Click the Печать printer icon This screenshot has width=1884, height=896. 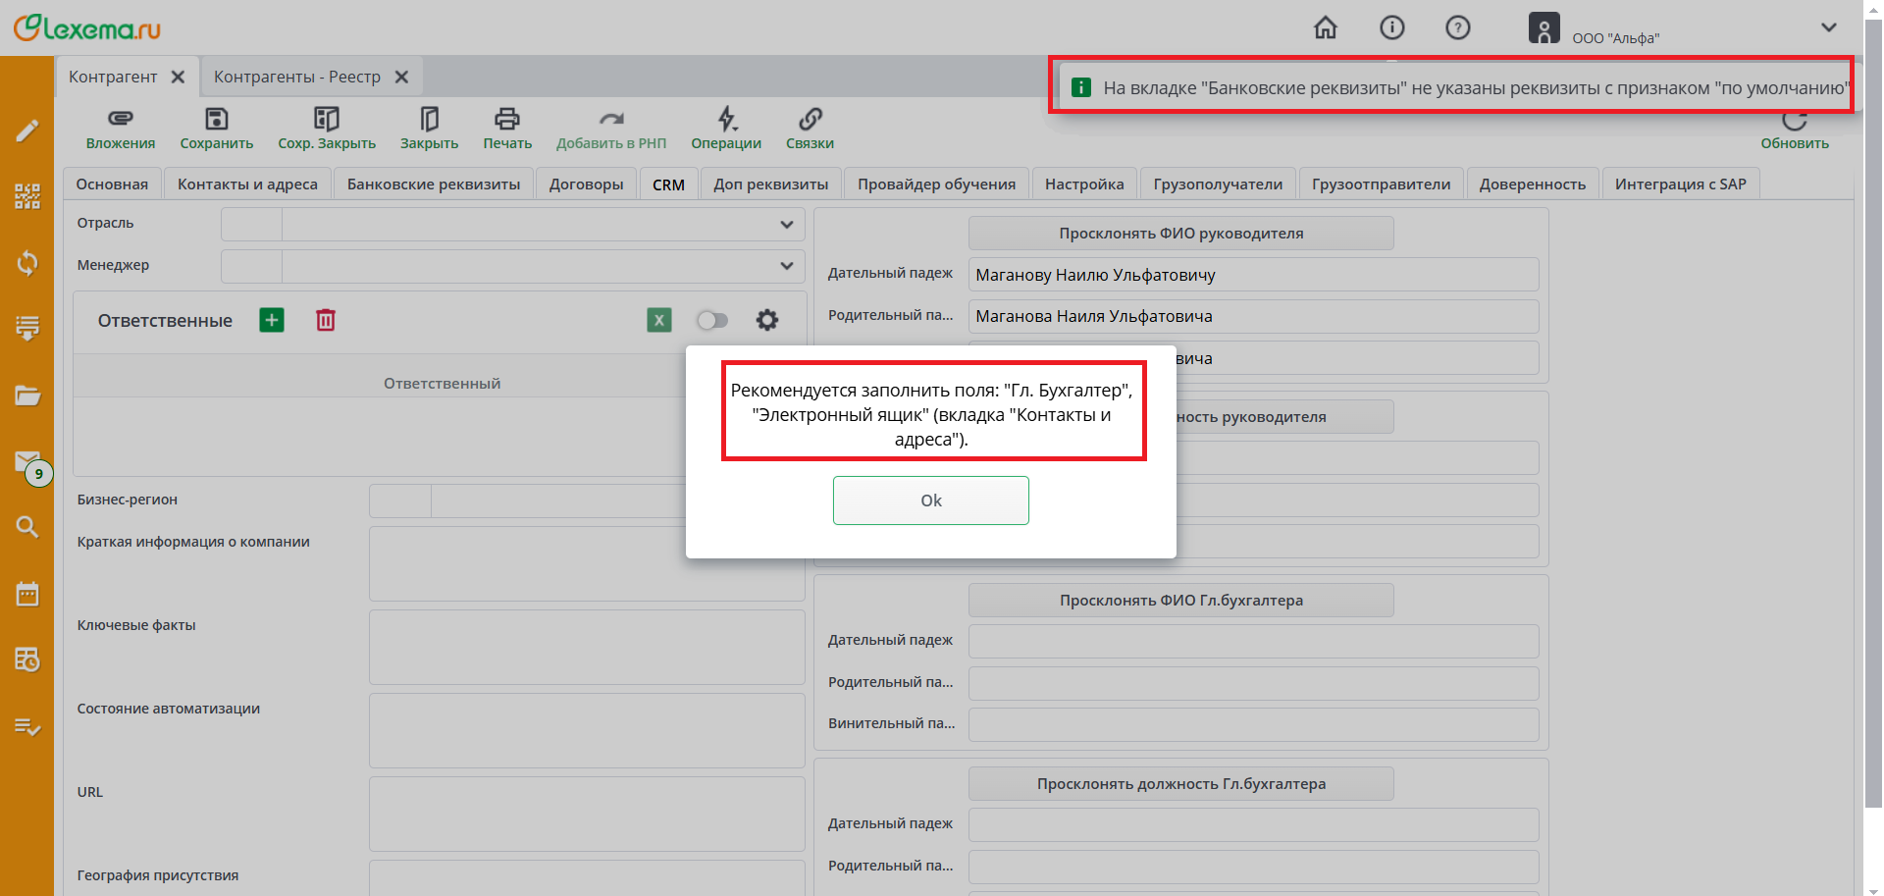pyautogui.click(x=506, y=120)
